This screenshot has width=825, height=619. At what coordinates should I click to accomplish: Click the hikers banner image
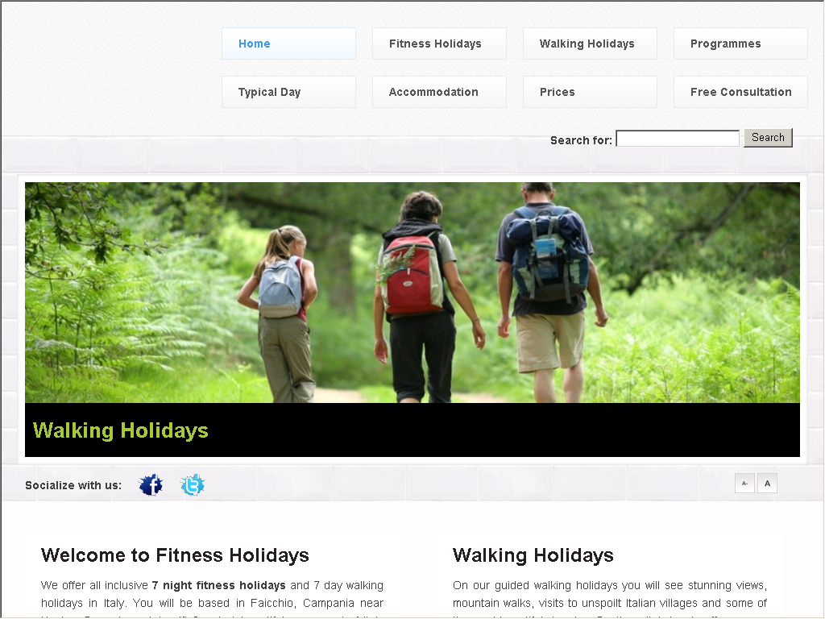click(x=412, y=293)
